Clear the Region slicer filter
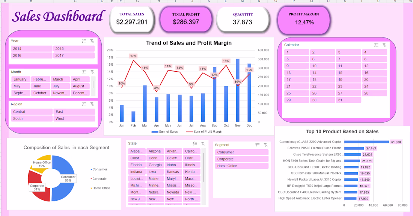The height and width of the screenshot is (216, 413). tap(92, 104)
